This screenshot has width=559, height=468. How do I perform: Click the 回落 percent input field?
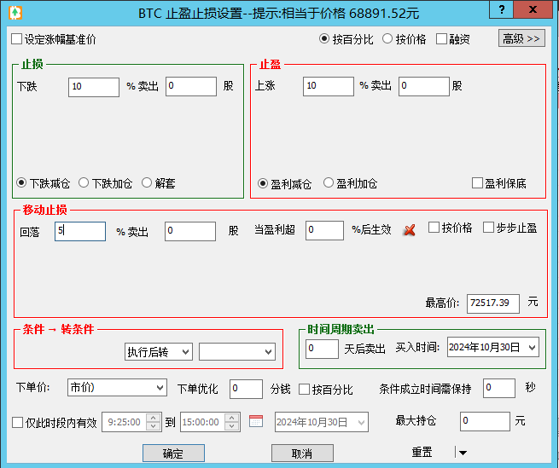(x=80, y=231)
